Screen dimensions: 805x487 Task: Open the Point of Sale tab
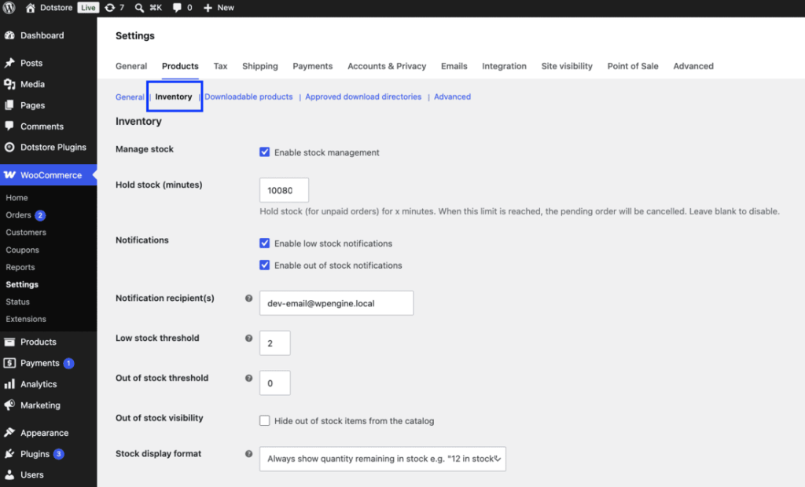click(633, 66)
